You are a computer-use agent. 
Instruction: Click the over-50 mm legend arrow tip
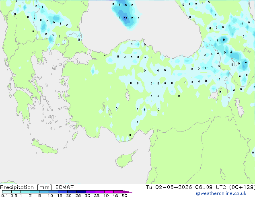(127, 192)
